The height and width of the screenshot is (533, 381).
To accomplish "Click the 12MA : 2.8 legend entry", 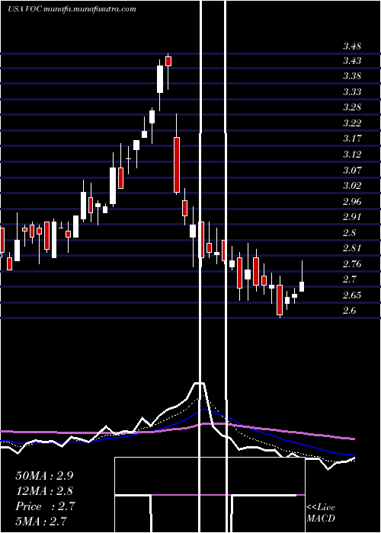I will [44, 491].
